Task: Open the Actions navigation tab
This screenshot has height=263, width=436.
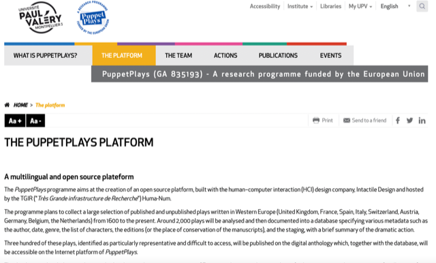Action: click(225, 56)
